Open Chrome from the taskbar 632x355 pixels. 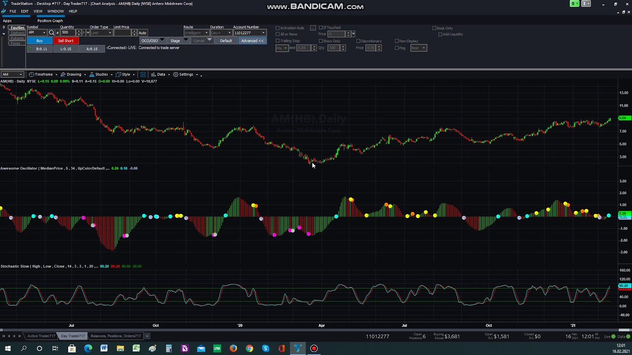click(x=249, y=349)
